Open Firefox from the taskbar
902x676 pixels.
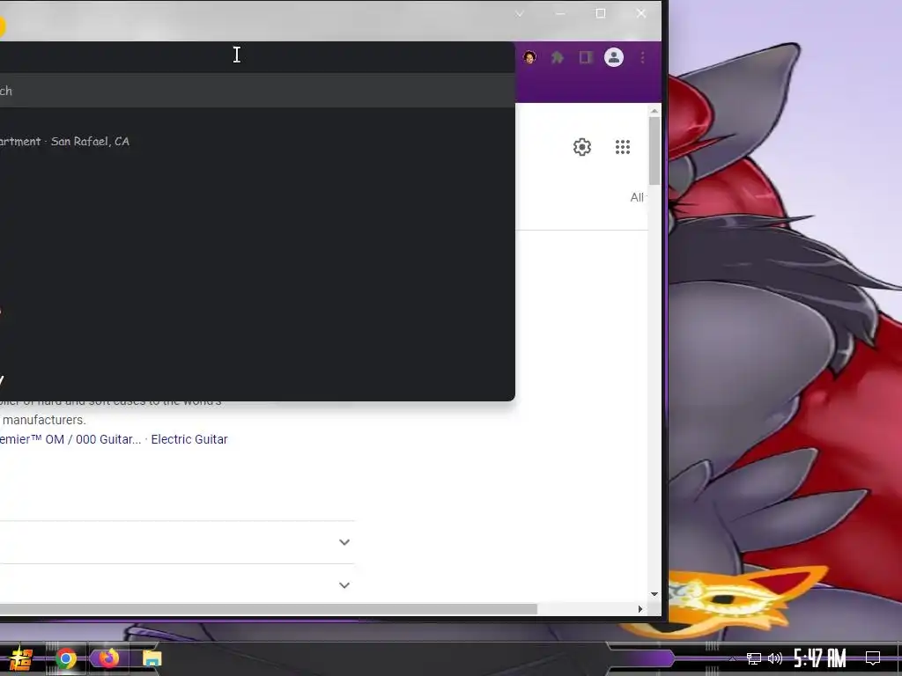pos(108,658)
